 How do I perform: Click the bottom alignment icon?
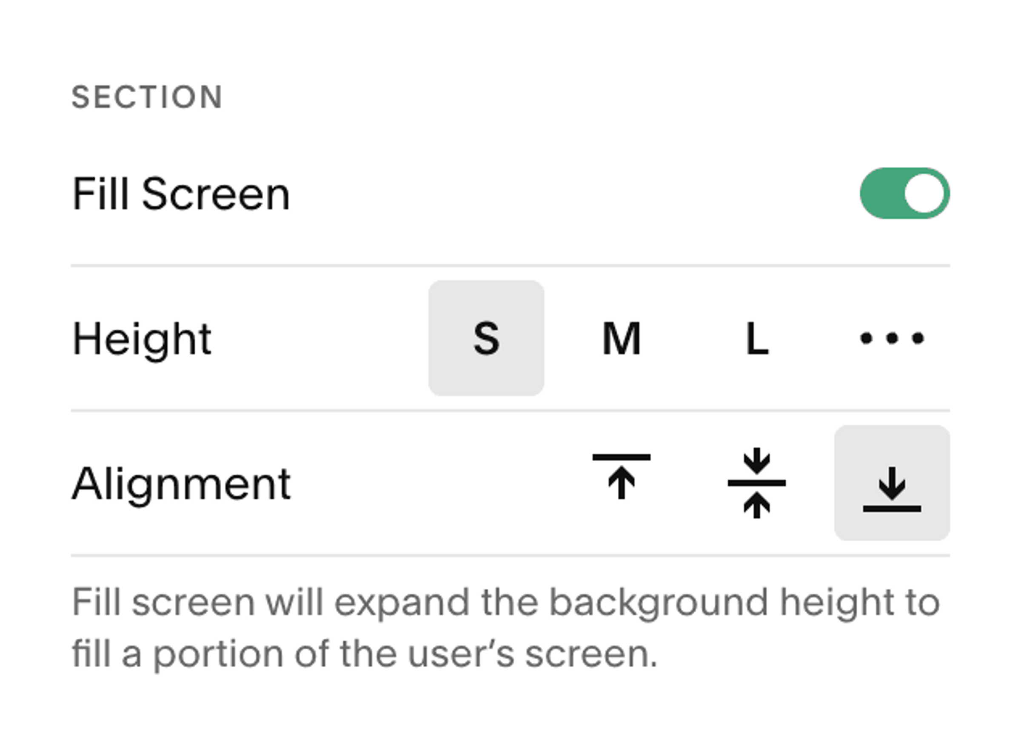click(x=891, y=483)
